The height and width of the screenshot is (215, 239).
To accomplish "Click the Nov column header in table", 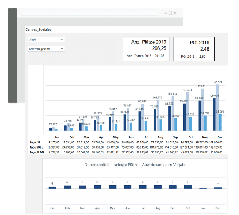I will point(205,137).
